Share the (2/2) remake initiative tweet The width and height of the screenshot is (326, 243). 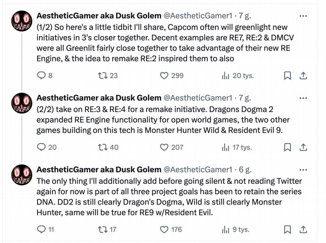(x=304, y=147)
